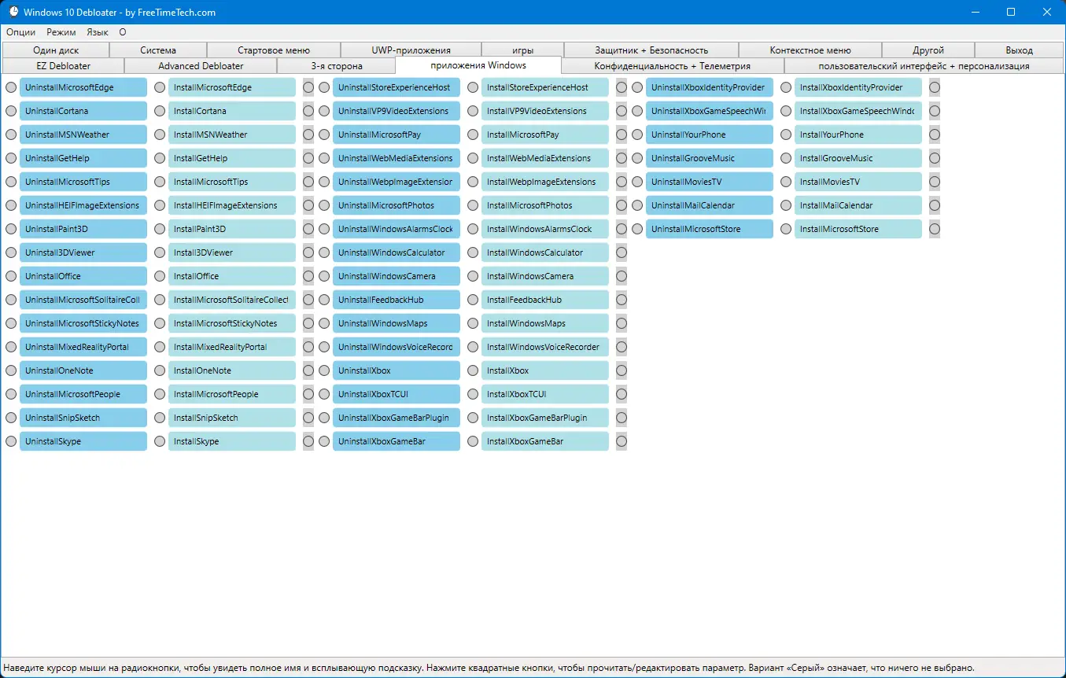The image size is (1066, 678).
Task: Select the InstallMicrosoftStore radio button
Action: pyautogui.click(x=786, y=229)
